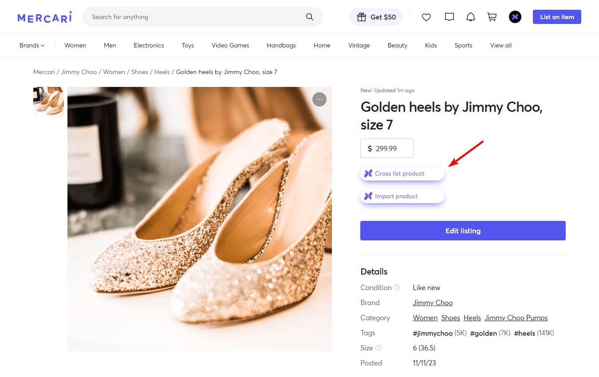Viewport: 599px width, 377px height.
Task: Click the Condition help question icon
Action: (397, 287)
